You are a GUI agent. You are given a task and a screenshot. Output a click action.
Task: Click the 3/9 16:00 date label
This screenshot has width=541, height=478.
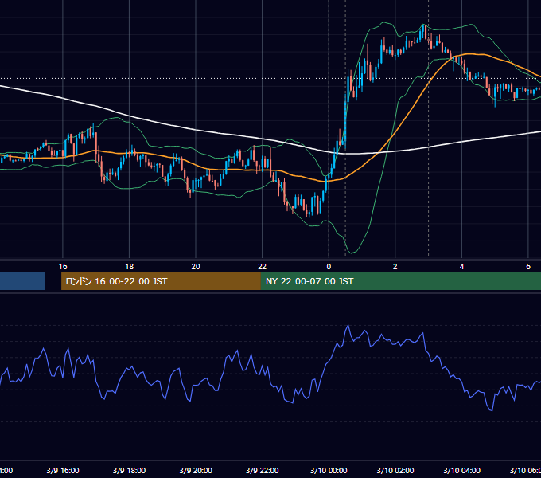click(x=63, y=470)
